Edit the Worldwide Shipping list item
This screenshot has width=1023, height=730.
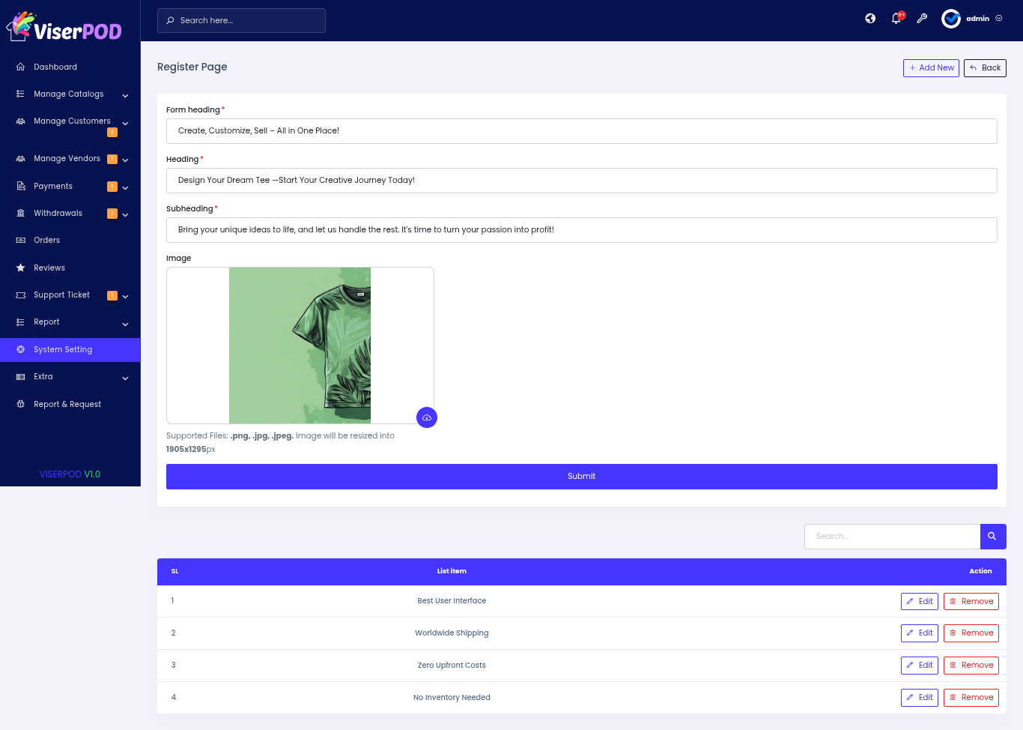[x=919, y=633]
